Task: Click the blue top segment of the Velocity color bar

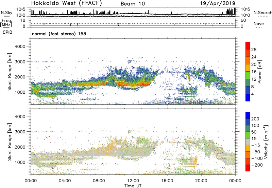Action: tap(248, 115)
